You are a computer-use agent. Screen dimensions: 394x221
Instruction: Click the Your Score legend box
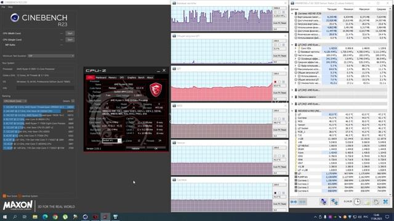tap(4, 196)
